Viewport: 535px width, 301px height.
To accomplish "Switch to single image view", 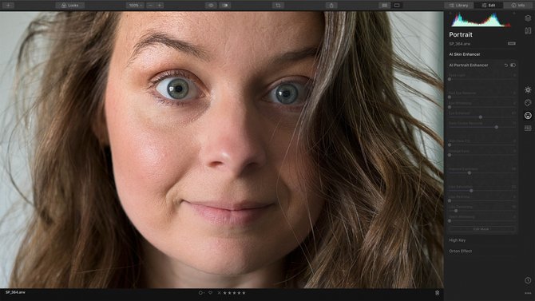I will pos(397,5).
